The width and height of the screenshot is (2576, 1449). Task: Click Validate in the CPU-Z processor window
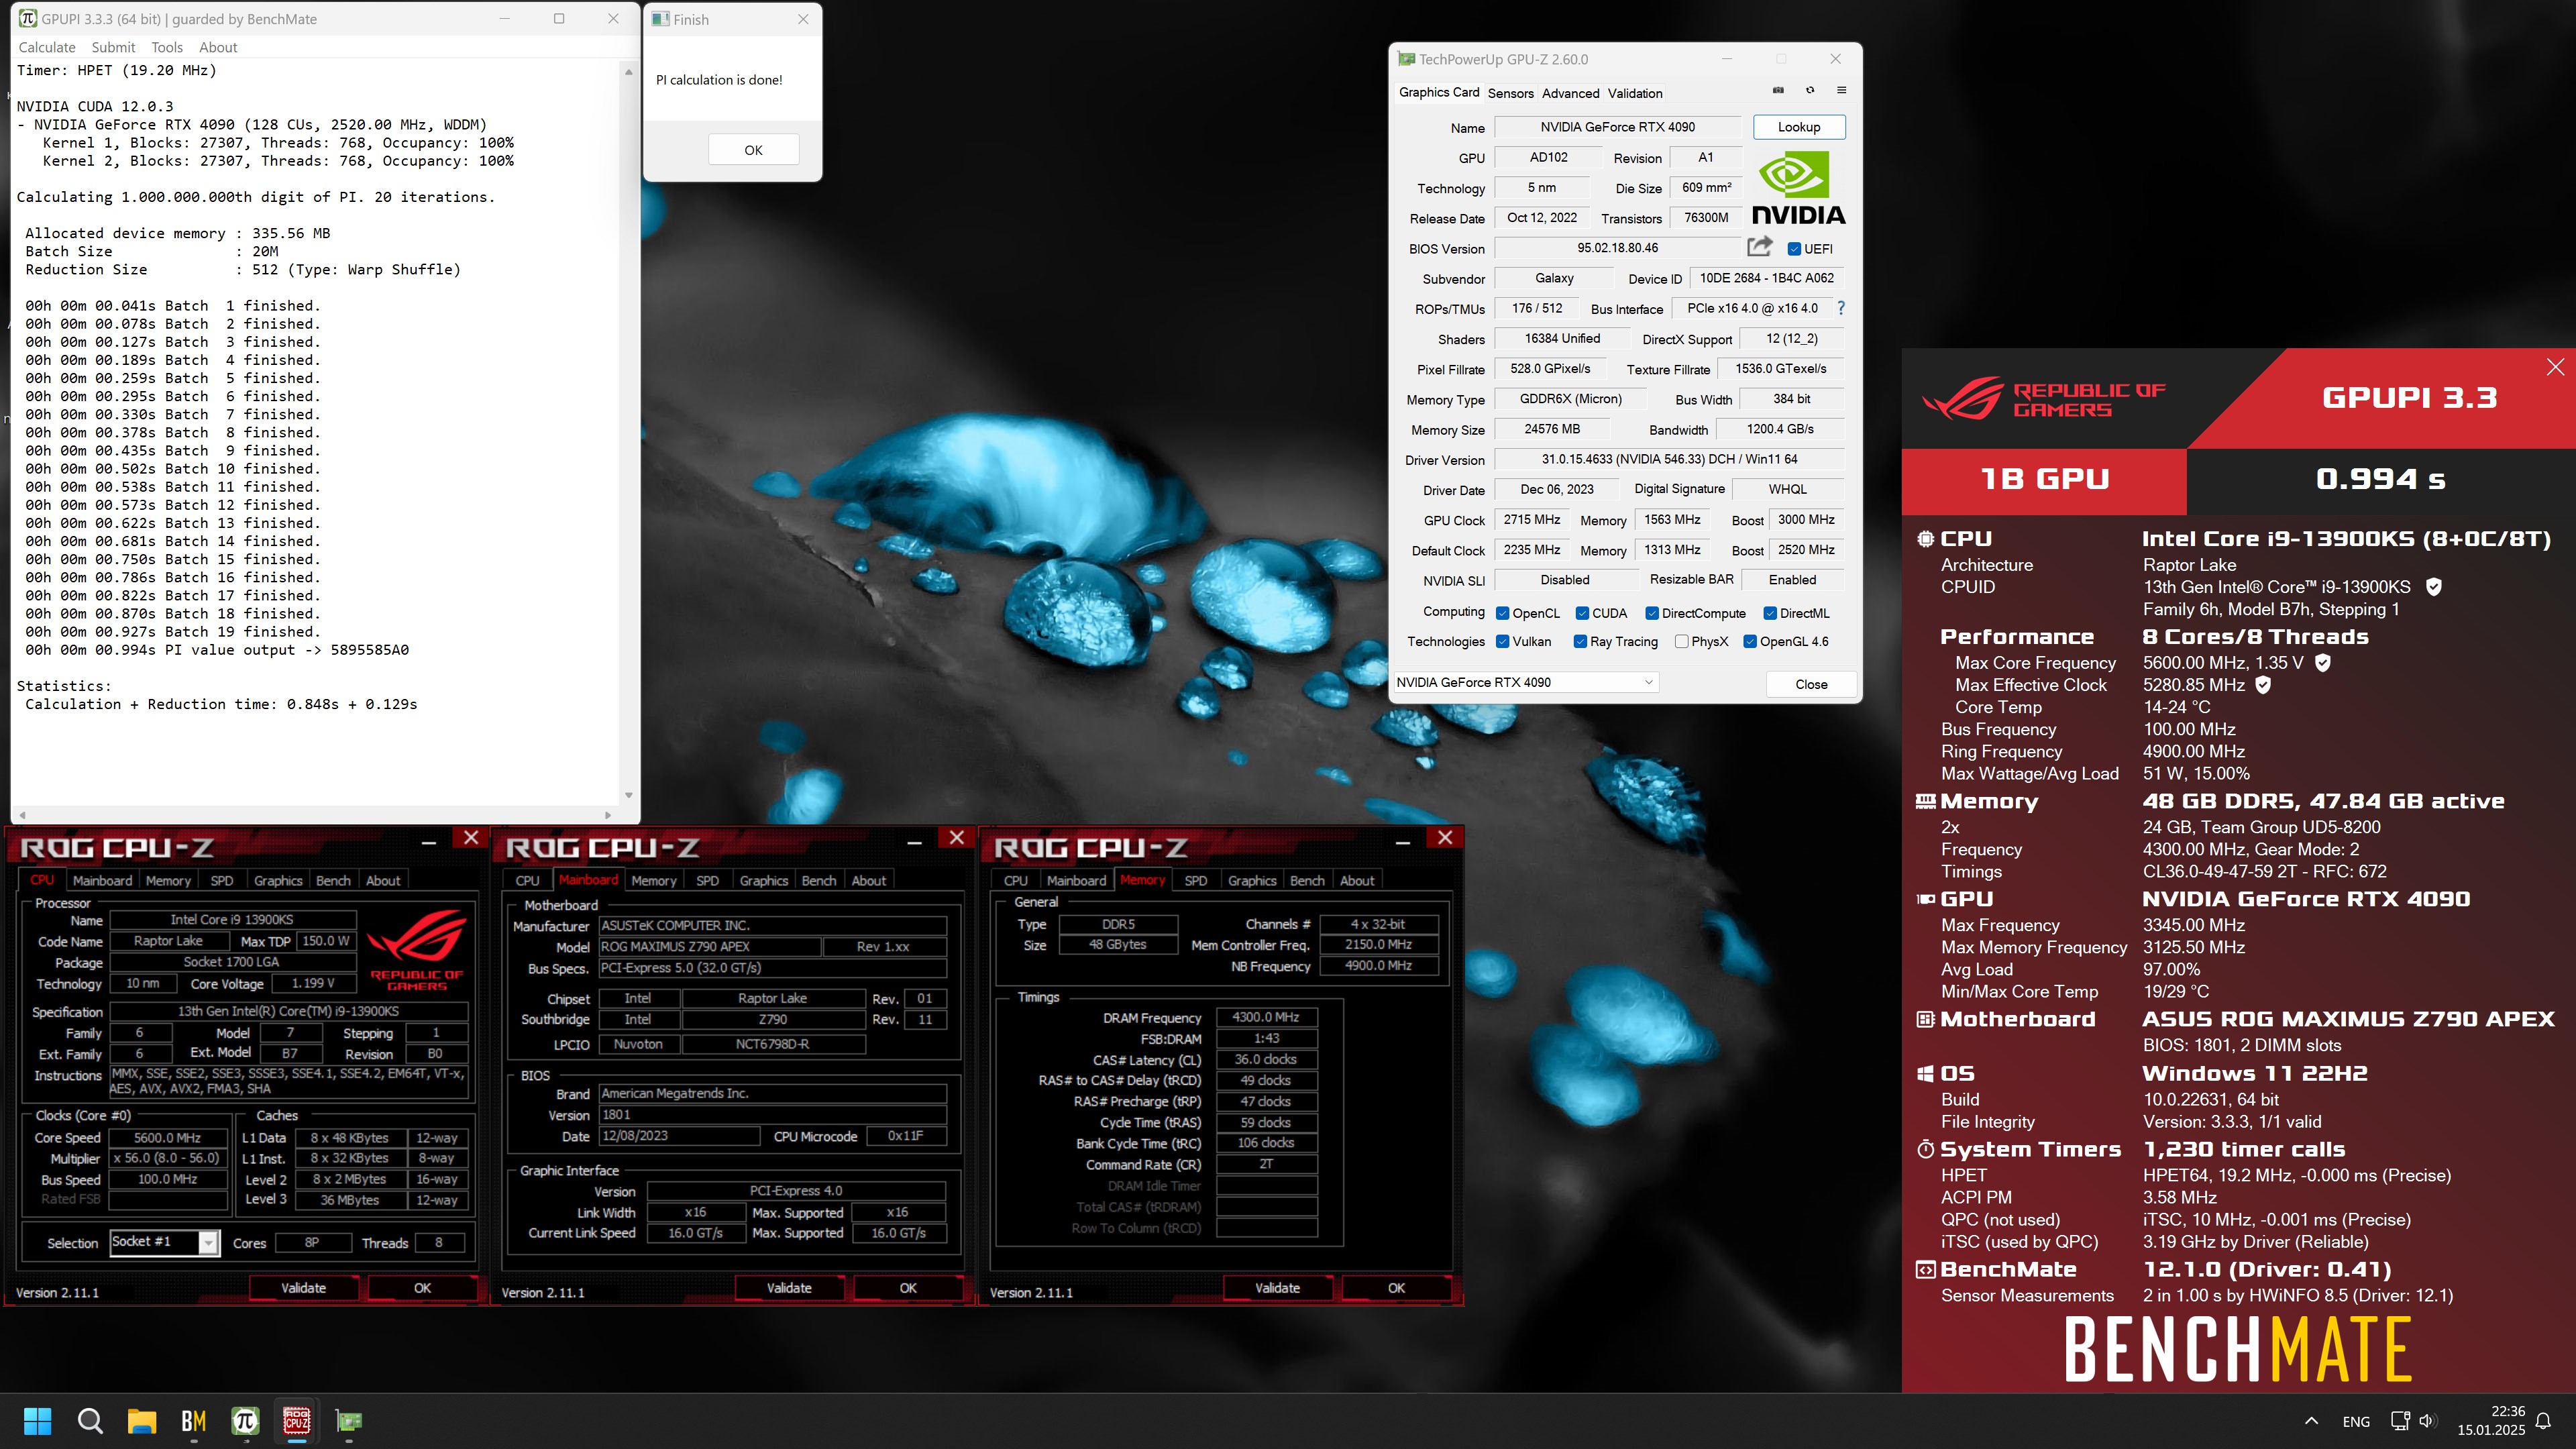pyautogui.click(x=303, y=1288)
